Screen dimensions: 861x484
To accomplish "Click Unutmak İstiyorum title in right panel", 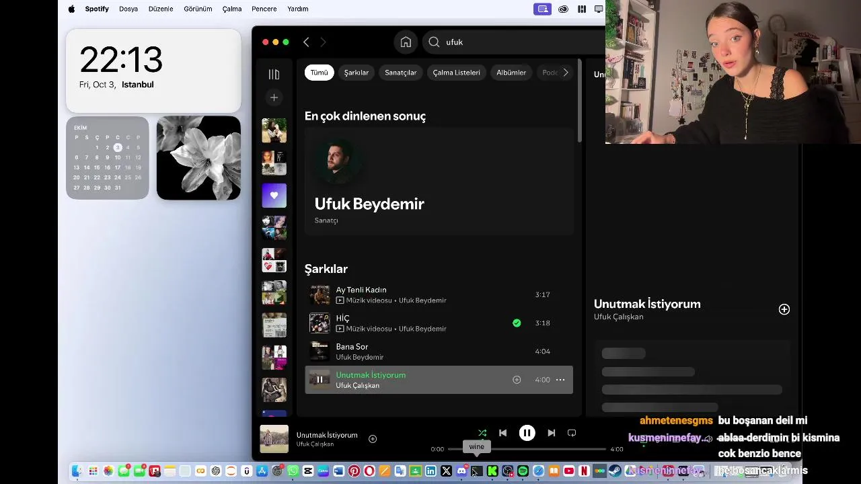I will pos(647,304).
